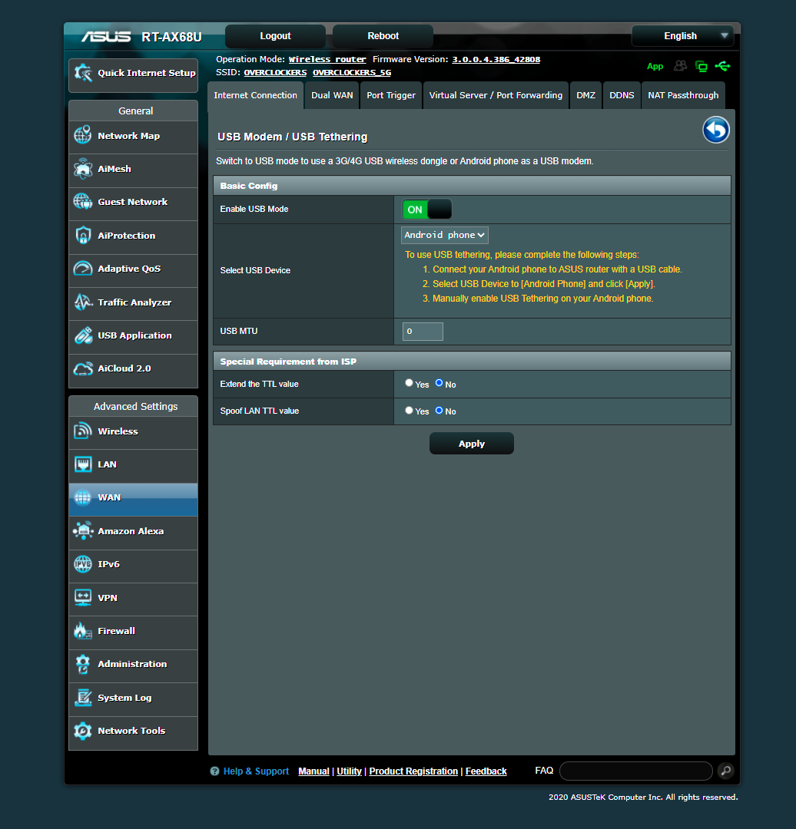Open the Manual link in footer
This screenshot has width=796, height=829.
313,771
